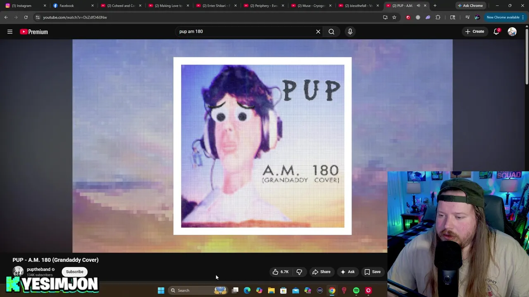
Task: Open the Chrome three-dot menu
Action: click(523, 17)
